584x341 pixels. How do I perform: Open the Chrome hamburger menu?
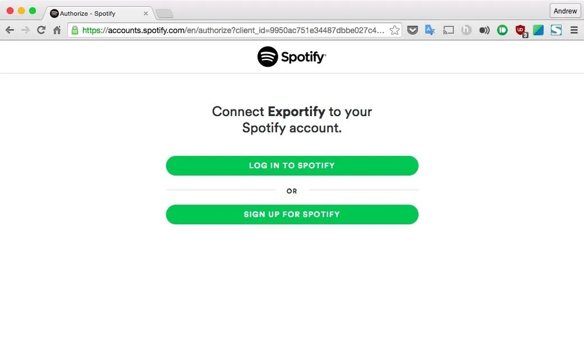[x=574, y=30]
